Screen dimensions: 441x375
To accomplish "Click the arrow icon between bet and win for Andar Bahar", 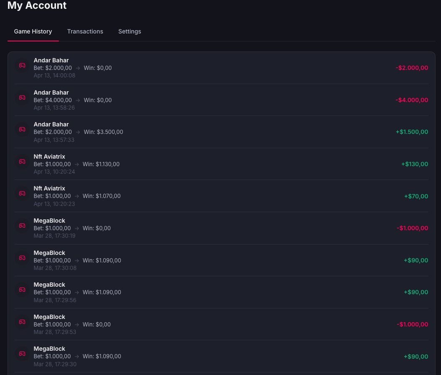I will pos(78,68).
